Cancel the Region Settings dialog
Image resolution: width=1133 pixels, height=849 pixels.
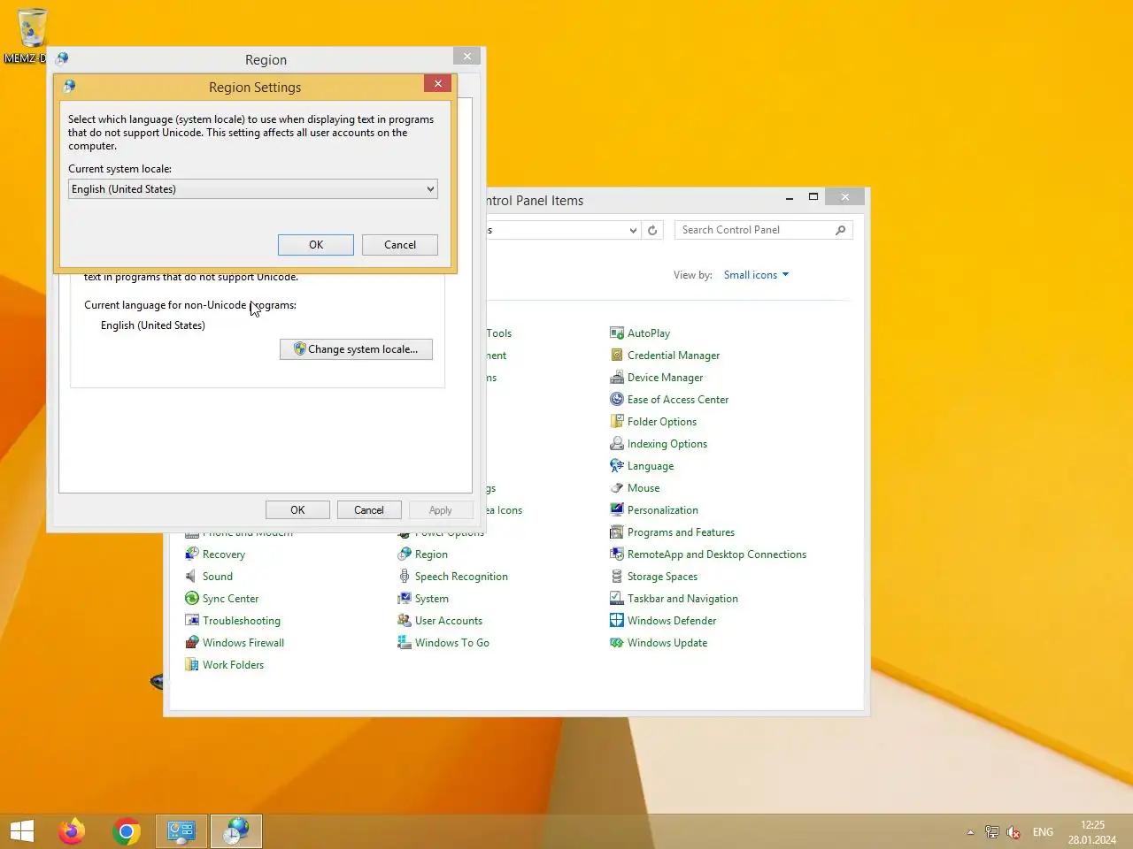coord(400,245)
